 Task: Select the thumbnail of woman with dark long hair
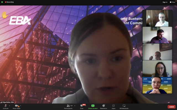coord(157,68)
